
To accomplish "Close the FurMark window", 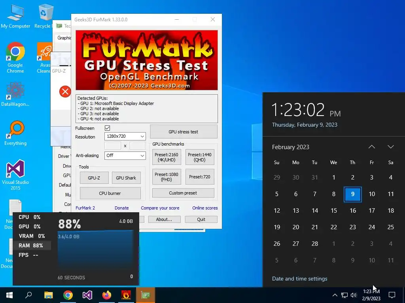I will point(212,20).
